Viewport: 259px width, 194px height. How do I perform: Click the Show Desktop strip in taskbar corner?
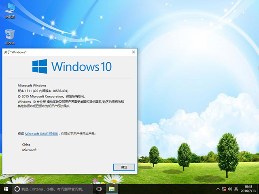coord(258,189)
